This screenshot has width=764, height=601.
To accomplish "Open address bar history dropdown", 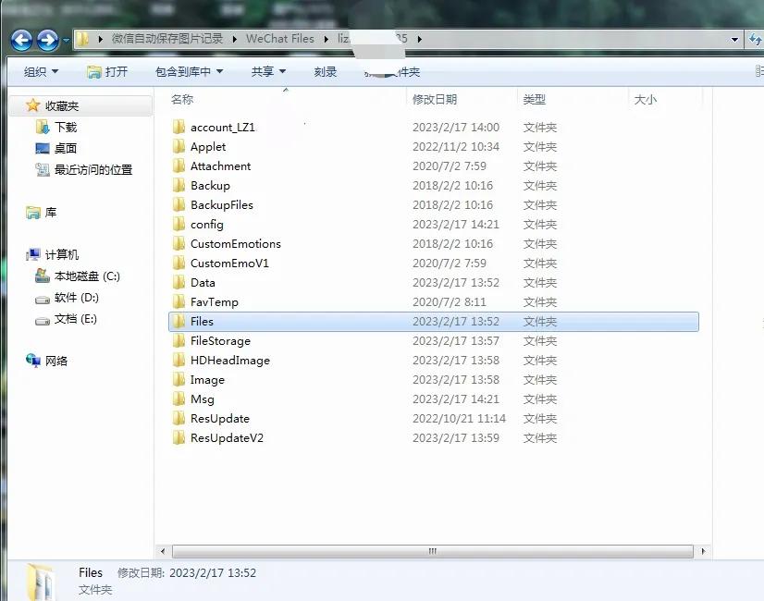I will (x=734, y=40).
